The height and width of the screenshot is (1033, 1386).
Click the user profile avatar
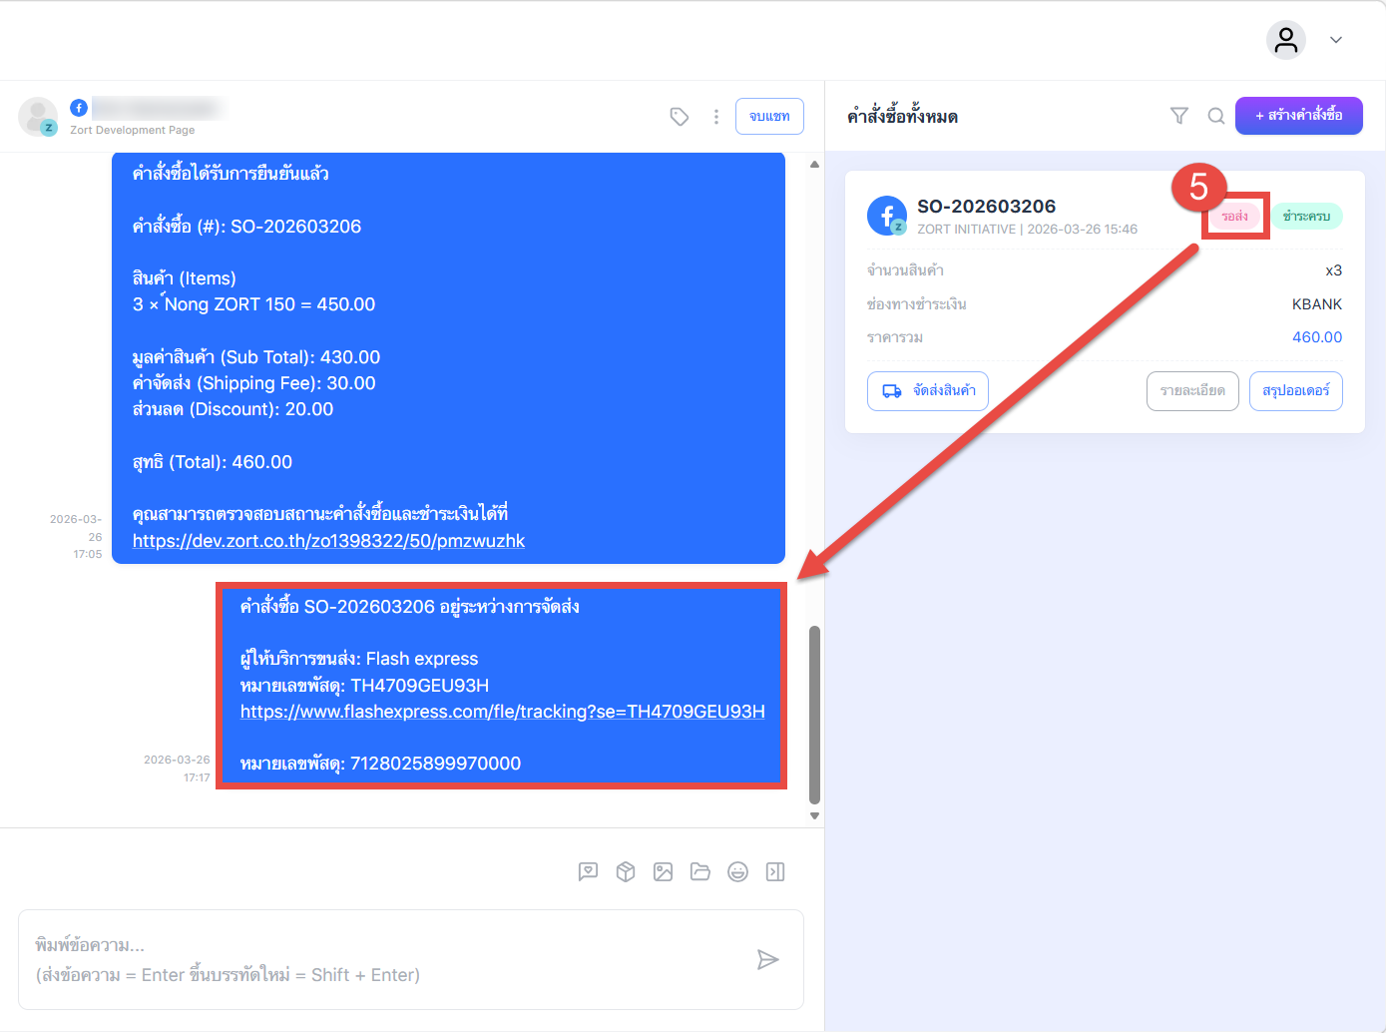point(1286,40)
